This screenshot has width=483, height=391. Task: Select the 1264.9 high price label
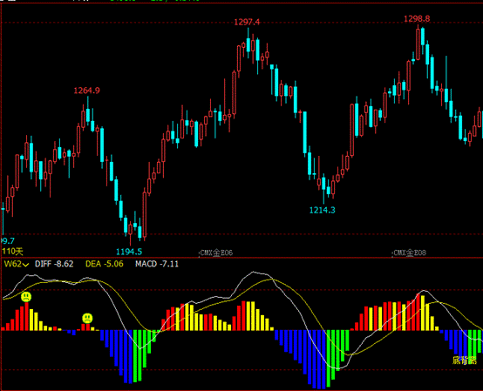tap(86, 91)
